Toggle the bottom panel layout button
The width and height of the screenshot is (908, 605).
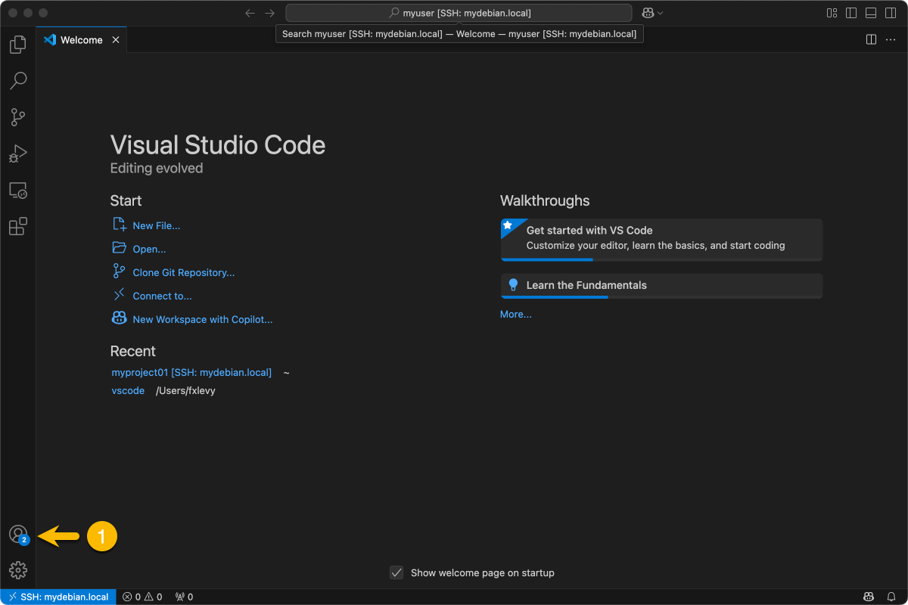pyautogui.click(x=871, y=13)
